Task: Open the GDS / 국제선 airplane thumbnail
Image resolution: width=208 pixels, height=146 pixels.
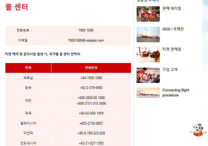Action: (148, 34)
